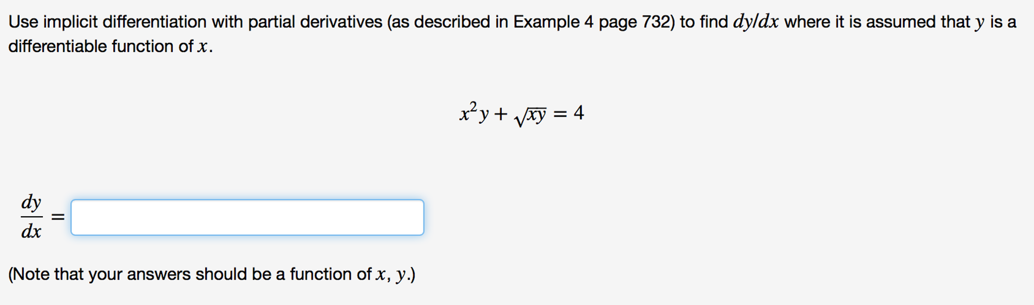This screenshot has width=1034, height=305.
Task: Click the note about answers being functions
Action: (x=212, y=275)
